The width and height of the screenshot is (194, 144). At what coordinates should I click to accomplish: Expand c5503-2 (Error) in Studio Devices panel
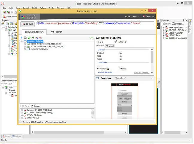[x=163, y=36]
